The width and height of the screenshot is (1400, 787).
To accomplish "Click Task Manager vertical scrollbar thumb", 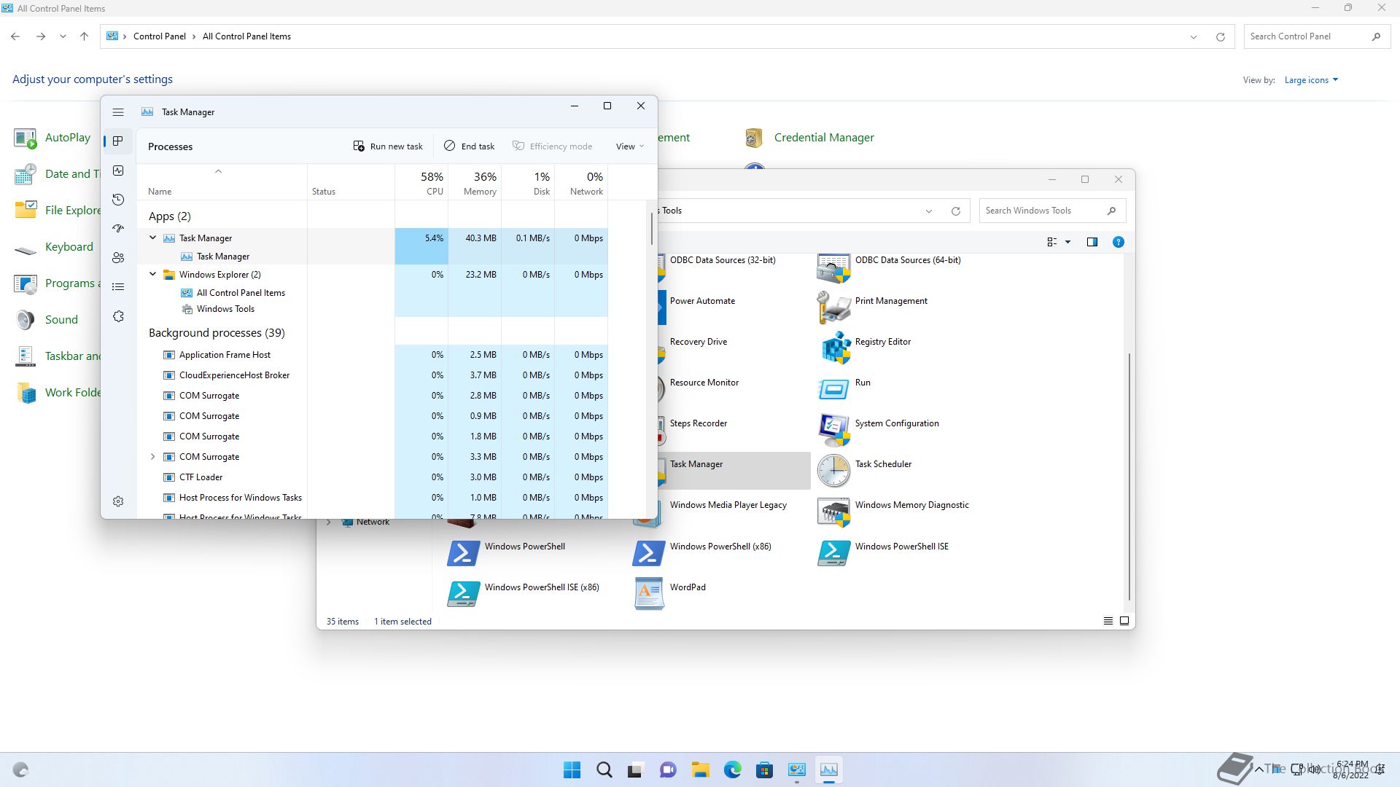I will [x=651, y=229].
